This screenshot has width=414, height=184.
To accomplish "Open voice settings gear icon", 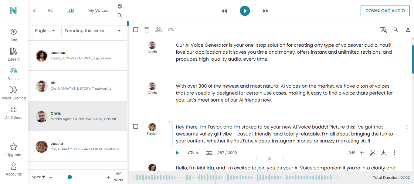I will (x=120, y=6).
